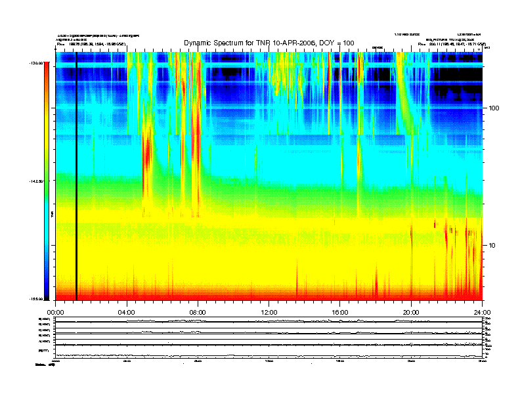Click the '24:00' time axis label
The width and height of the screenshot is (520, 402).
482,313
